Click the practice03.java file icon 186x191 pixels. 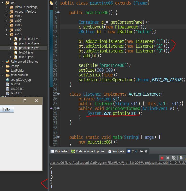pyautogui.click(x=15, y=39)
